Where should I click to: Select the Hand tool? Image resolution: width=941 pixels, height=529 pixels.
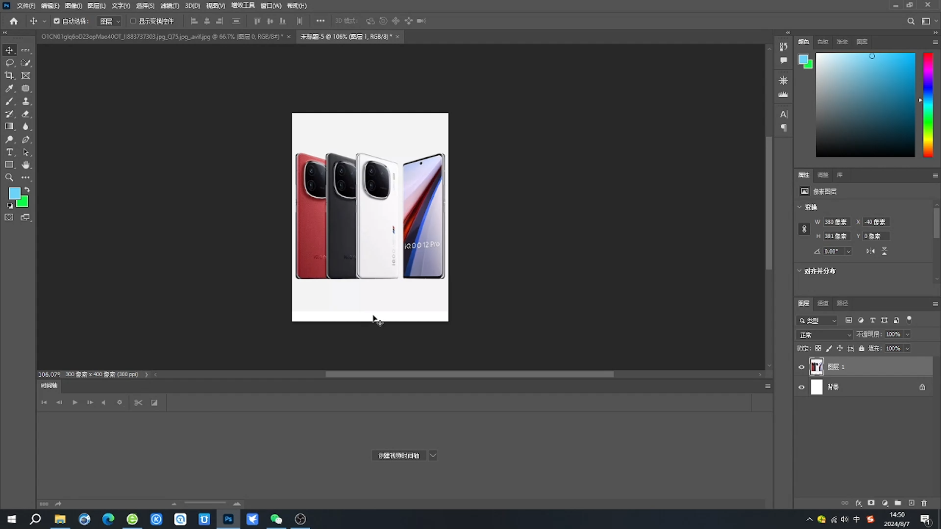26,165
